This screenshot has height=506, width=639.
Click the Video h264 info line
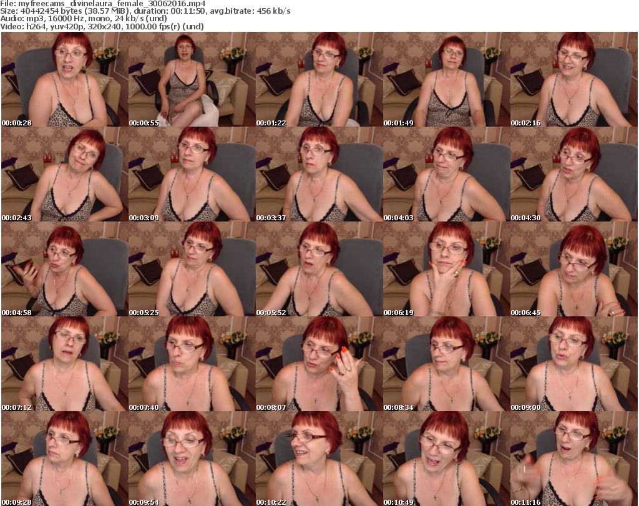pos(102,26)
